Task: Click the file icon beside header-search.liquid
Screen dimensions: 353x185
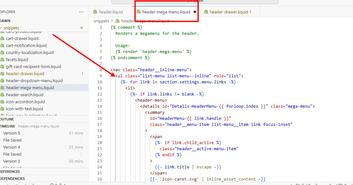Action: click(2, 95)
